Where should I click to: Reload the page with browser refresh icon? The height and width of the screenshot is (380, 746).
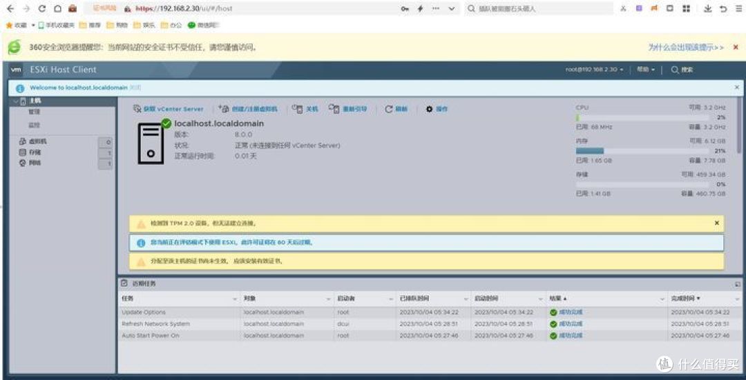[42, 8]
